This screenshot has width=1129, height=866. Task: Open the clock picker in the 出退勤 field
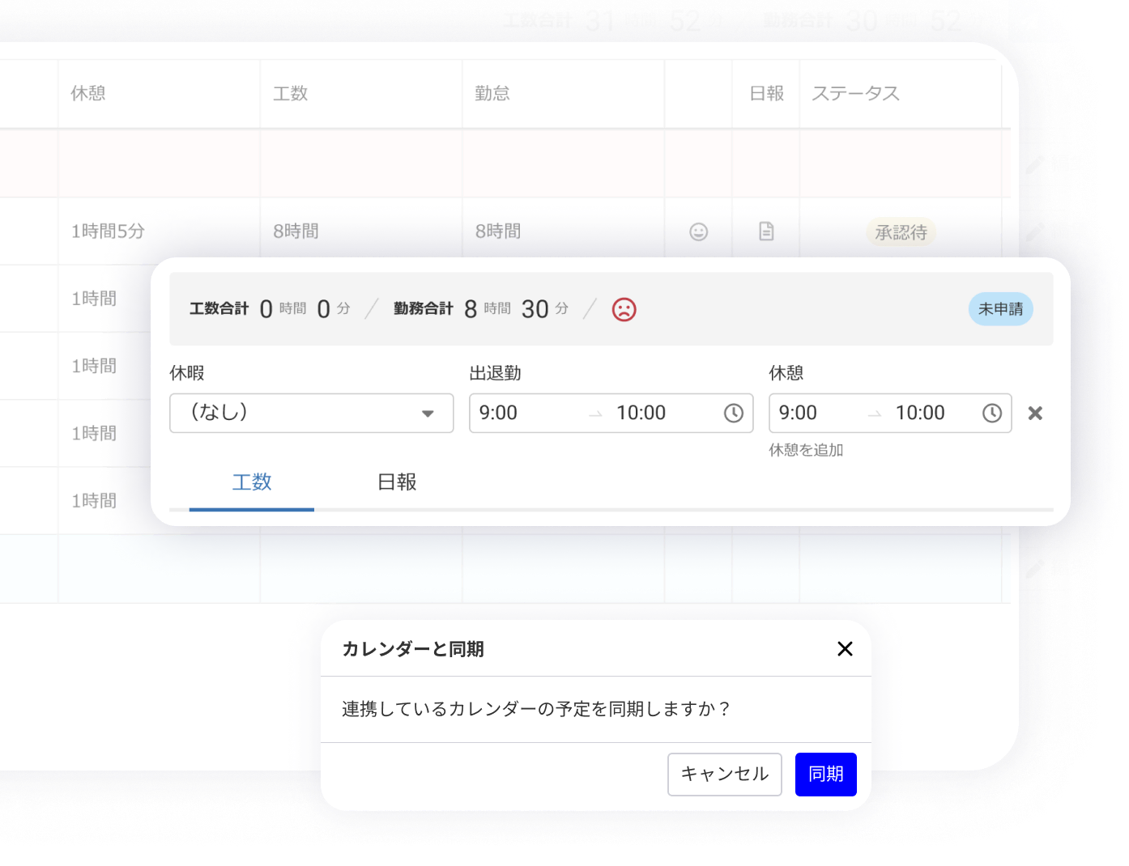[733, 414]
